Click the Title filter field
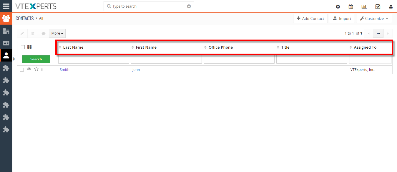This screenshot has width=397, height=172. tap(312, 59)
